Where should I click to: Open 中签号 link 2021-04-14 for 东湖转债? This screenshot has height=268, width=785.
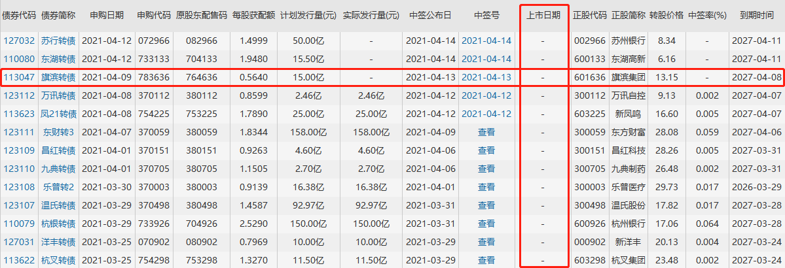486,59
